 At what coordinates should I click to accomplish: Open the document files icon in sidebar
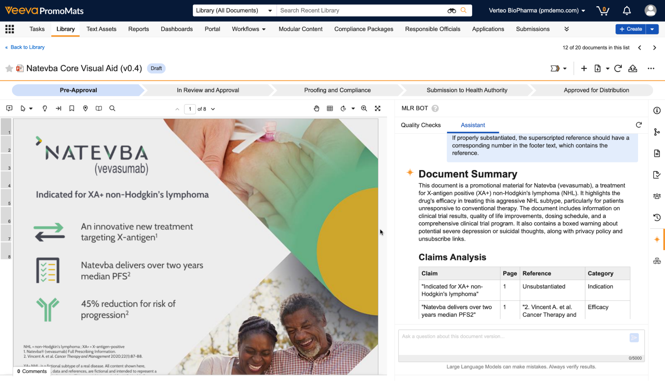(x=657, y=153)
